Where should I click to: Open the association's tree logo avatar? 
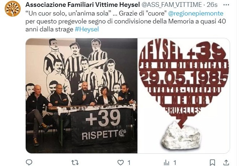(13, 9)
